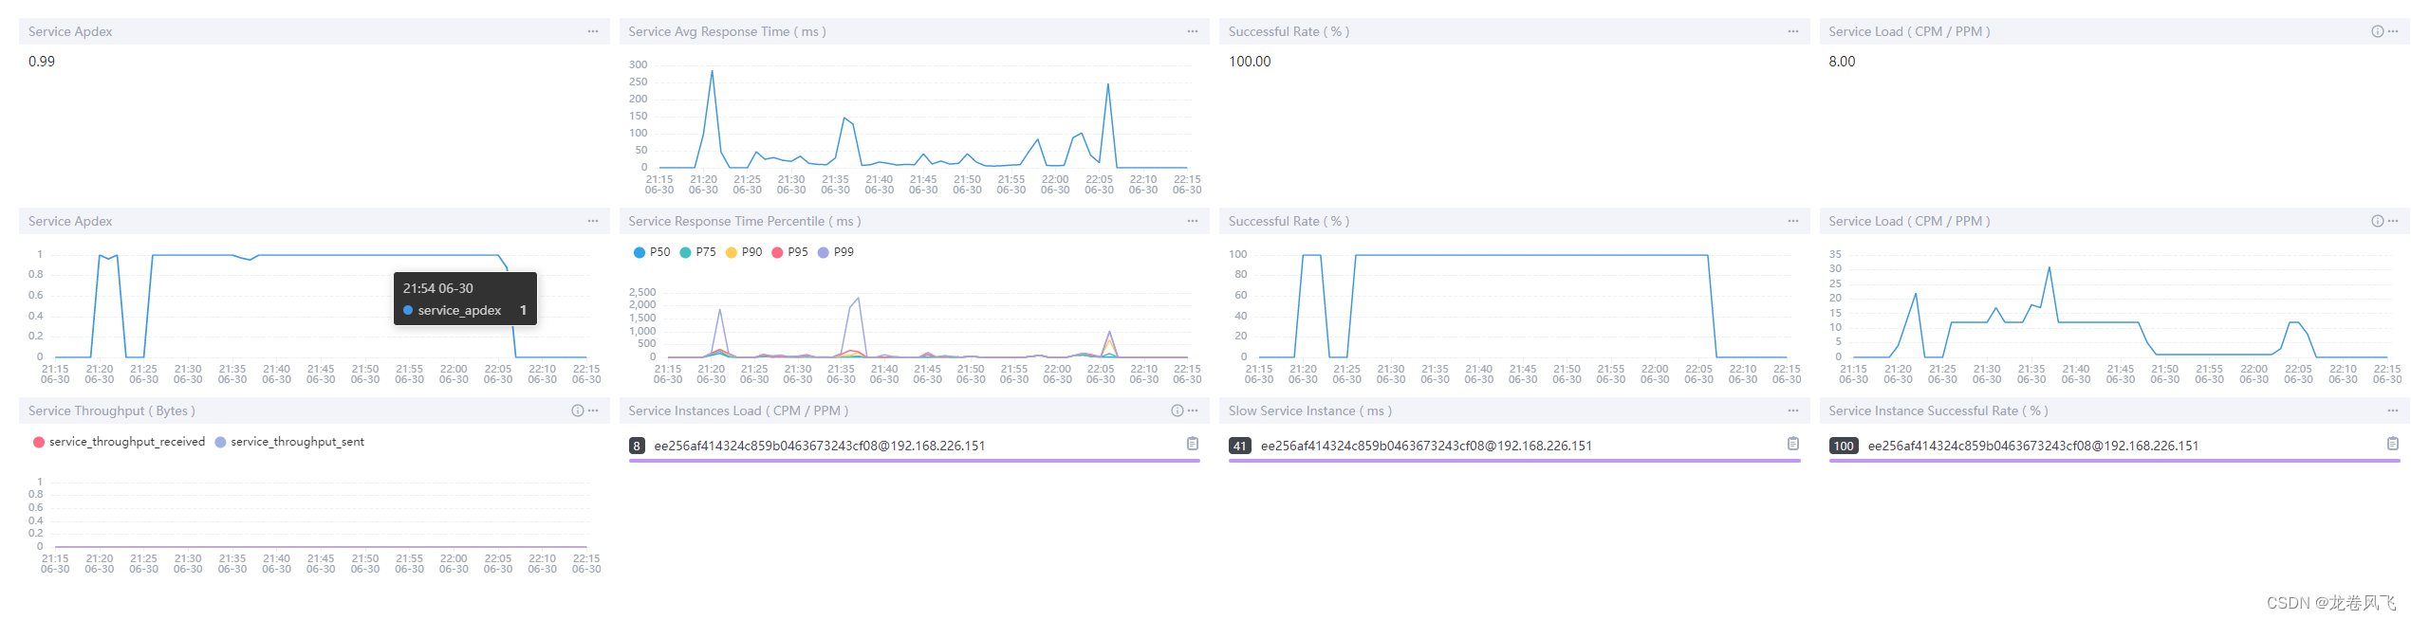
Task: Click Service Instance Successful Rate ( % ) title
Action: (x=1938, y=410)
